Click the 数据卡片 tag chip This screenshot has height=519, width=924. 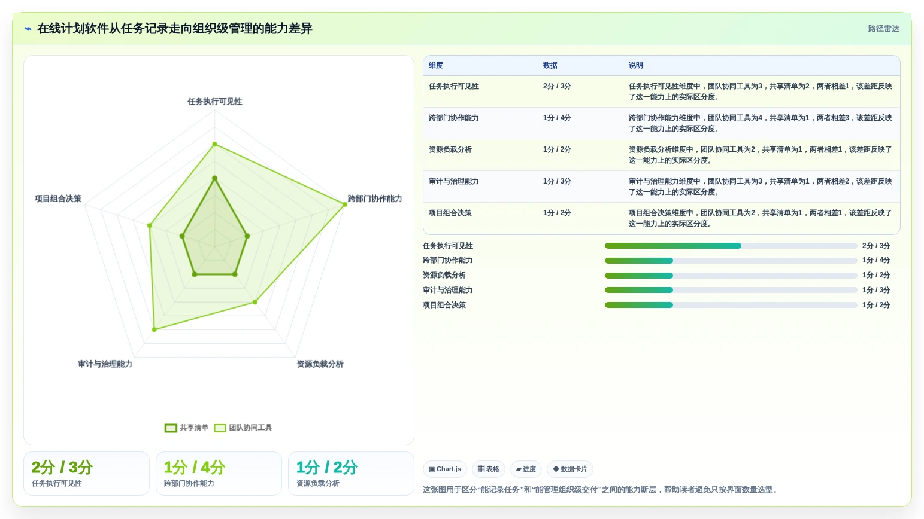click(x=570, y=469)
